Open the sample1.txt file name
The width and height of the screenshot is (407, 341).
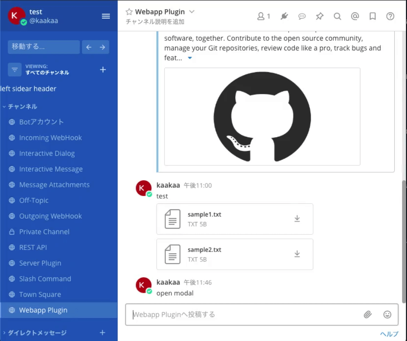tap(204, 214)
